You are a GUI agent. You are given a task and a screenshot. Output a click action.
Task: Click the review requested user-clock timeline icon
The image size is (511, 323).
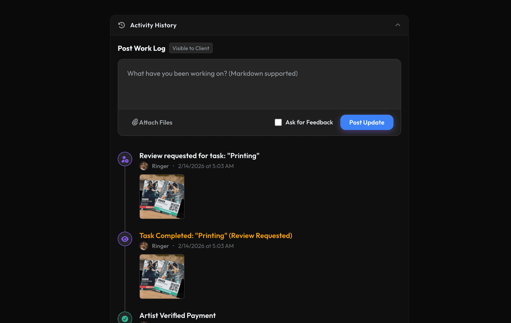point(125,159)
